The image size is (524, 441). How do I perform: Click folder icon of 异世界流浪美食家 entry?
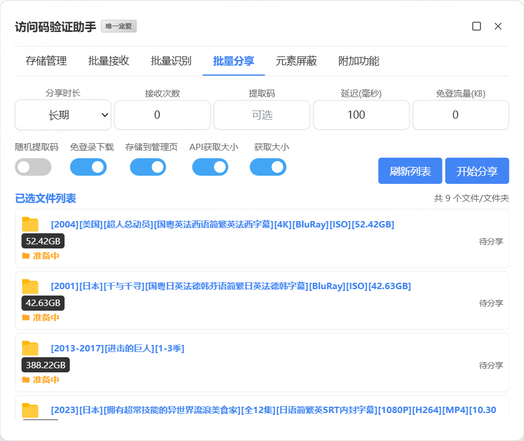tap(30, 410)
